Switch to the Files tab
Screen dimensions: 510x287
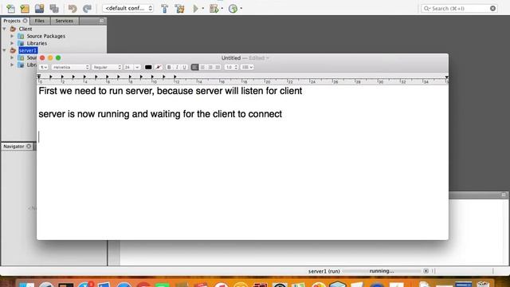coord(40,21)
